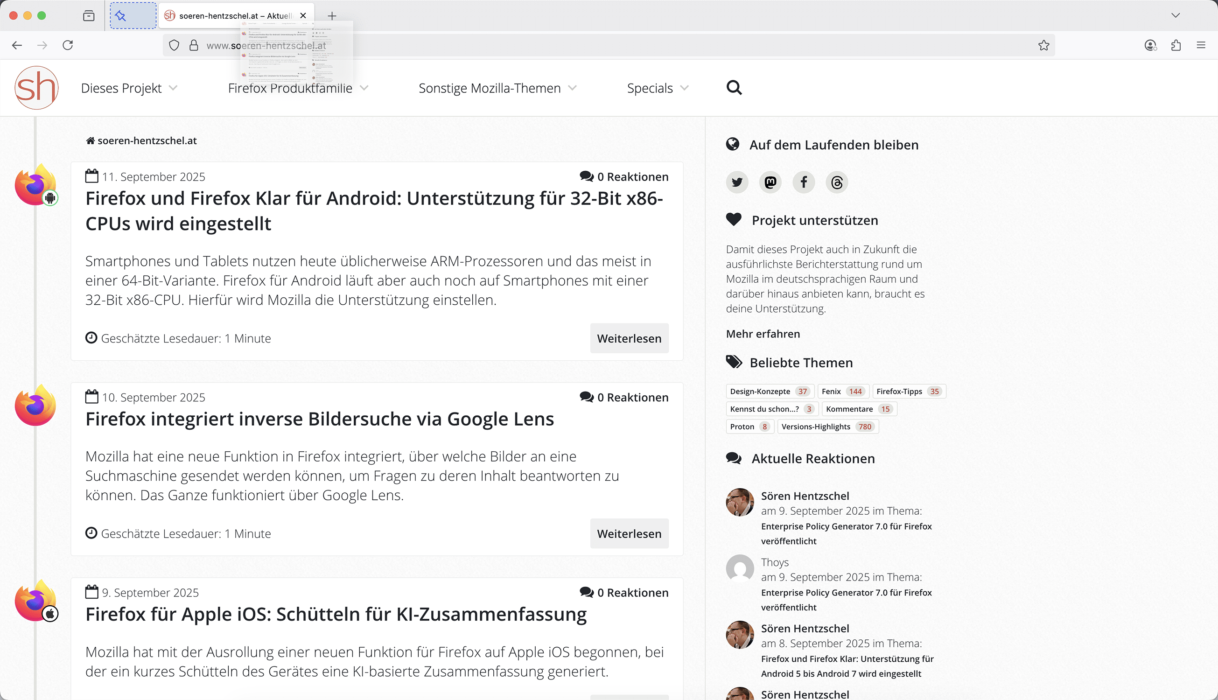Open 0 Reaktionen on 10. September article
The width and height of the screenshot is (1218, 700).
pos(624,397)
